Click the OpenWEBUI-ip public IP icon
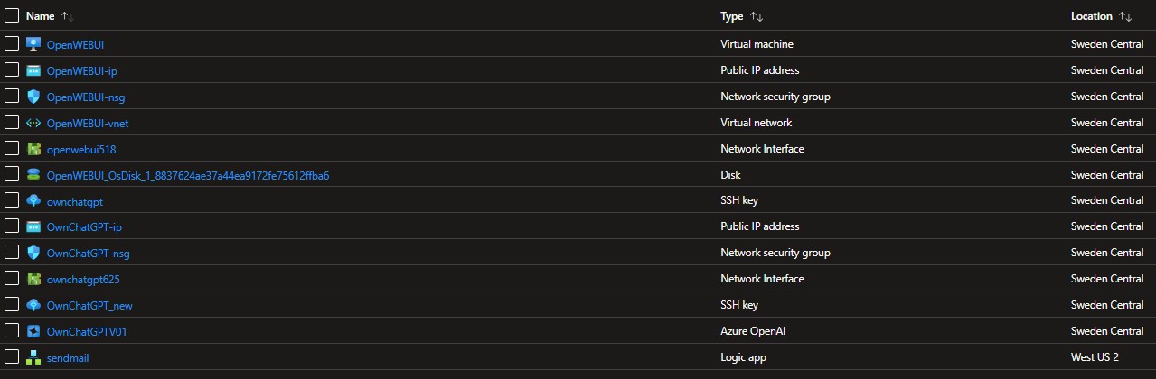Image resolution: width=1156 pixels, height=379 pixels. [x=34, y=70]
